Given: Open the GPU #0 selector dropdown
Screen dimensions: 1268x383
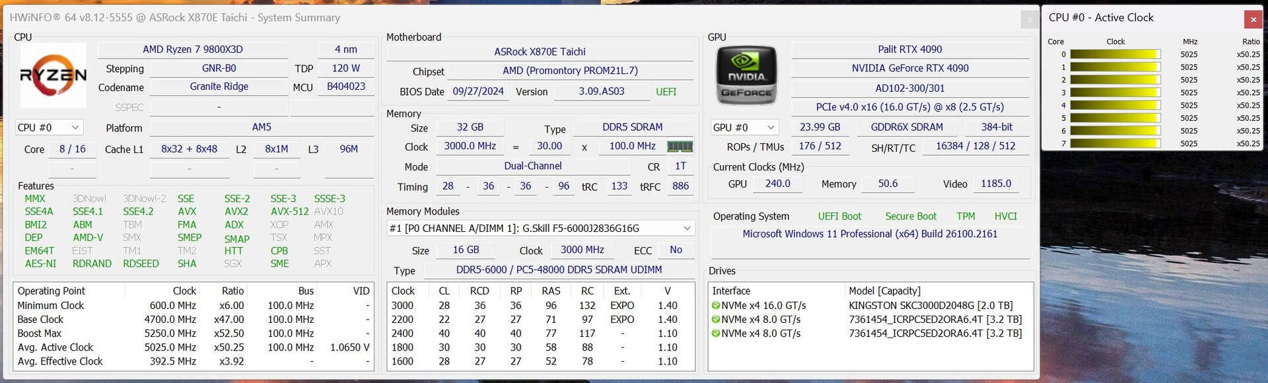Looking at the screenshot, I should pyautogui.click(x=744, y=127).
